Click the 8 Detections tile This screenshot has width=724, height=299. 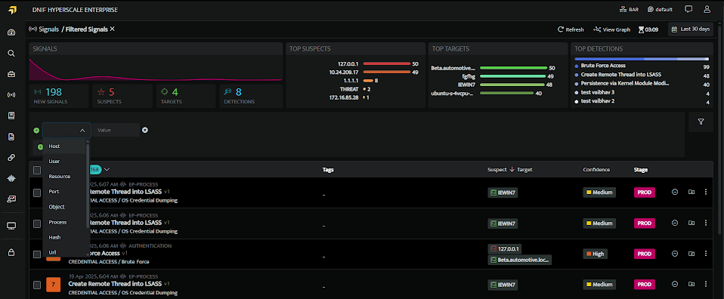[251, 96]
